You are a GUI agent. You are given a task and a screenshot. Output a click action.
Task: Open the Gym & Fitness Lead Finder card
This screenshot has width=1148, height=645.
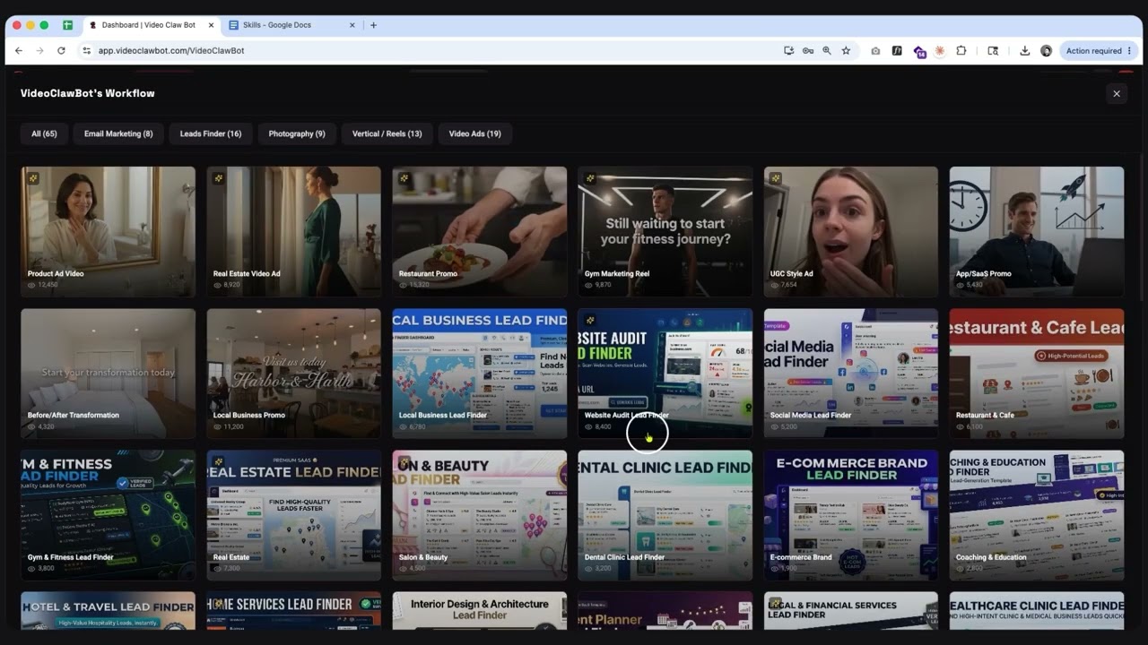pyautogui.click(x=108, y=515)
